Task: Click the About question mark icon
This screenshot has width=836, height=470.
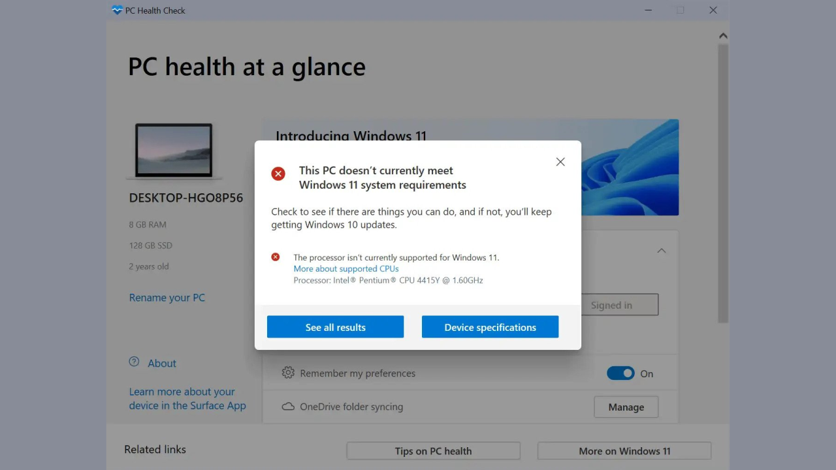Action: tap(134, 362)
